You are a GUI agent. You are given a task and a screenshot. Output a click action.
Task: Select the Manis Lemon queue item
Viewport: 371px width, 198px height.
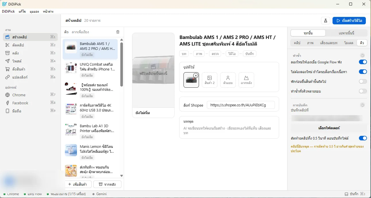coord(90,152)
